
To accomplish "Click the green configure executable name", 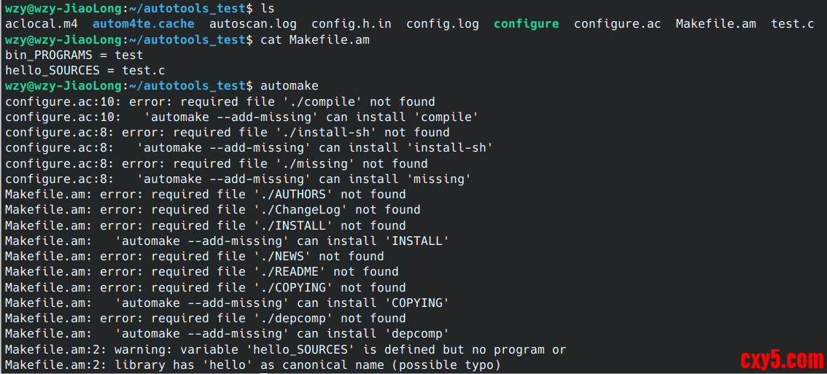I will point(526,24).
